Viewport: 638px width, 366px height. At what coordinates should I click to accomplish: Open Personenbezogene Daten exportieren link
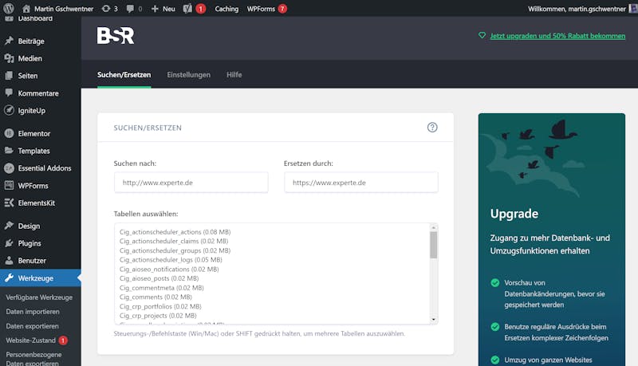33,359
